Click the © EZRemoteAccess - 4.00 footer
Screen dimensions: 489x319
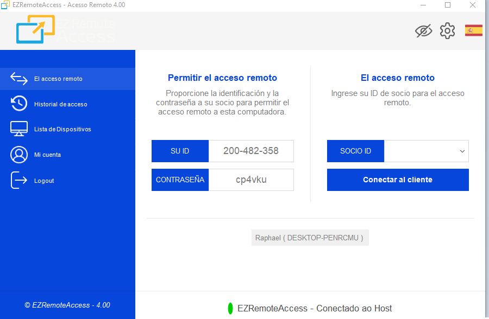pos(67,305)
